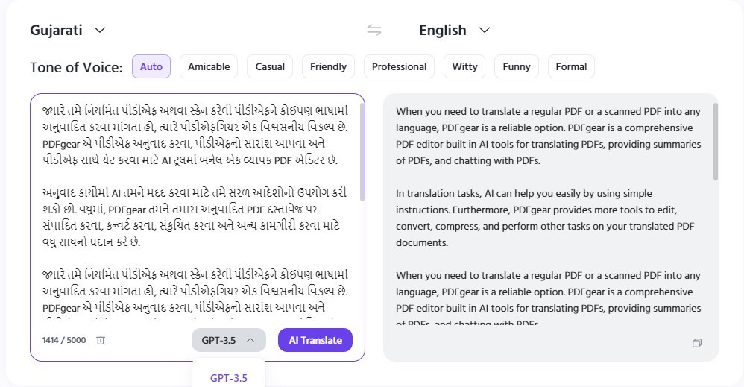Screen dimensions: 744x387
Task: Click the Tone of Voice label
Action: coord(76,67)
